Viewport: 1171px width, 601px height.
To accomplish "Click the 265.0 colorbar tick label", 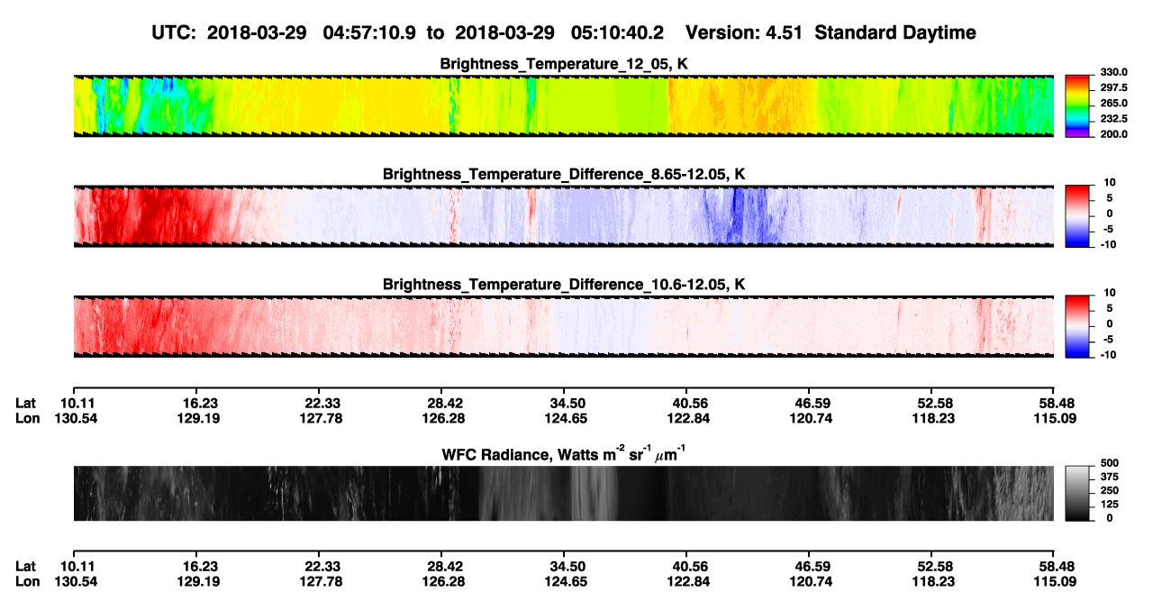I will click(x=1114, y=104).
